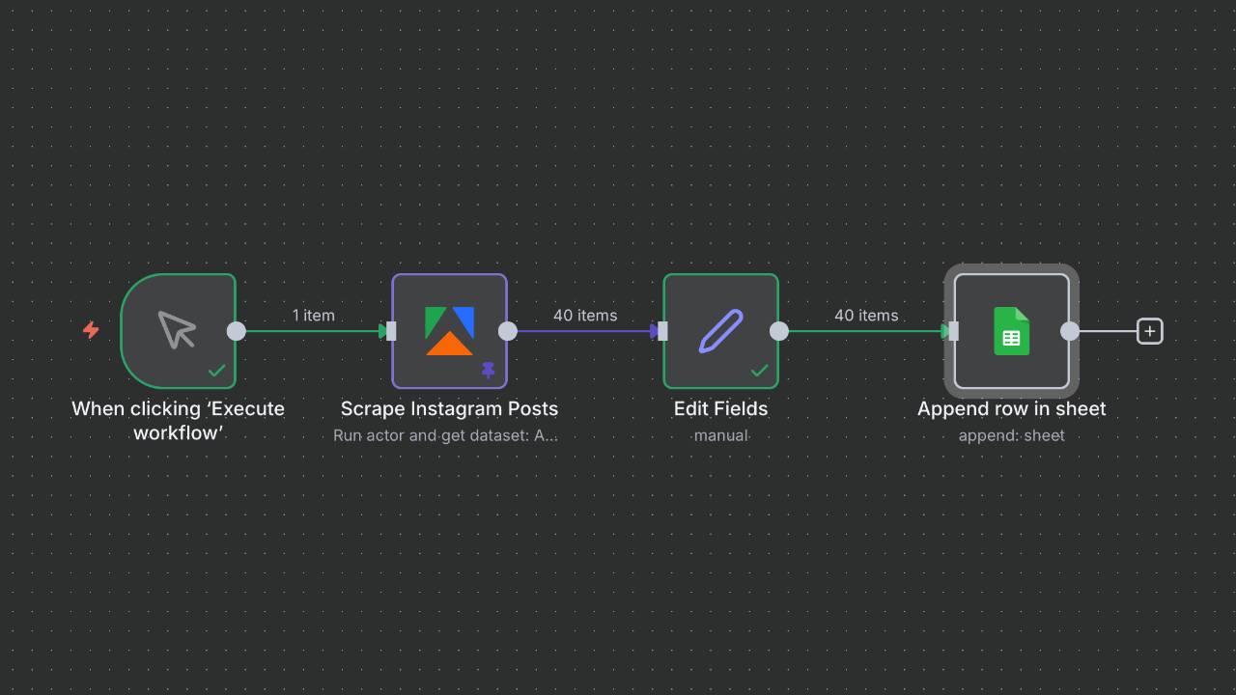Viewport: 1236px width, 695px height.
Task: Click '40 items' label after Scrape node
Action: coord(585,316)
